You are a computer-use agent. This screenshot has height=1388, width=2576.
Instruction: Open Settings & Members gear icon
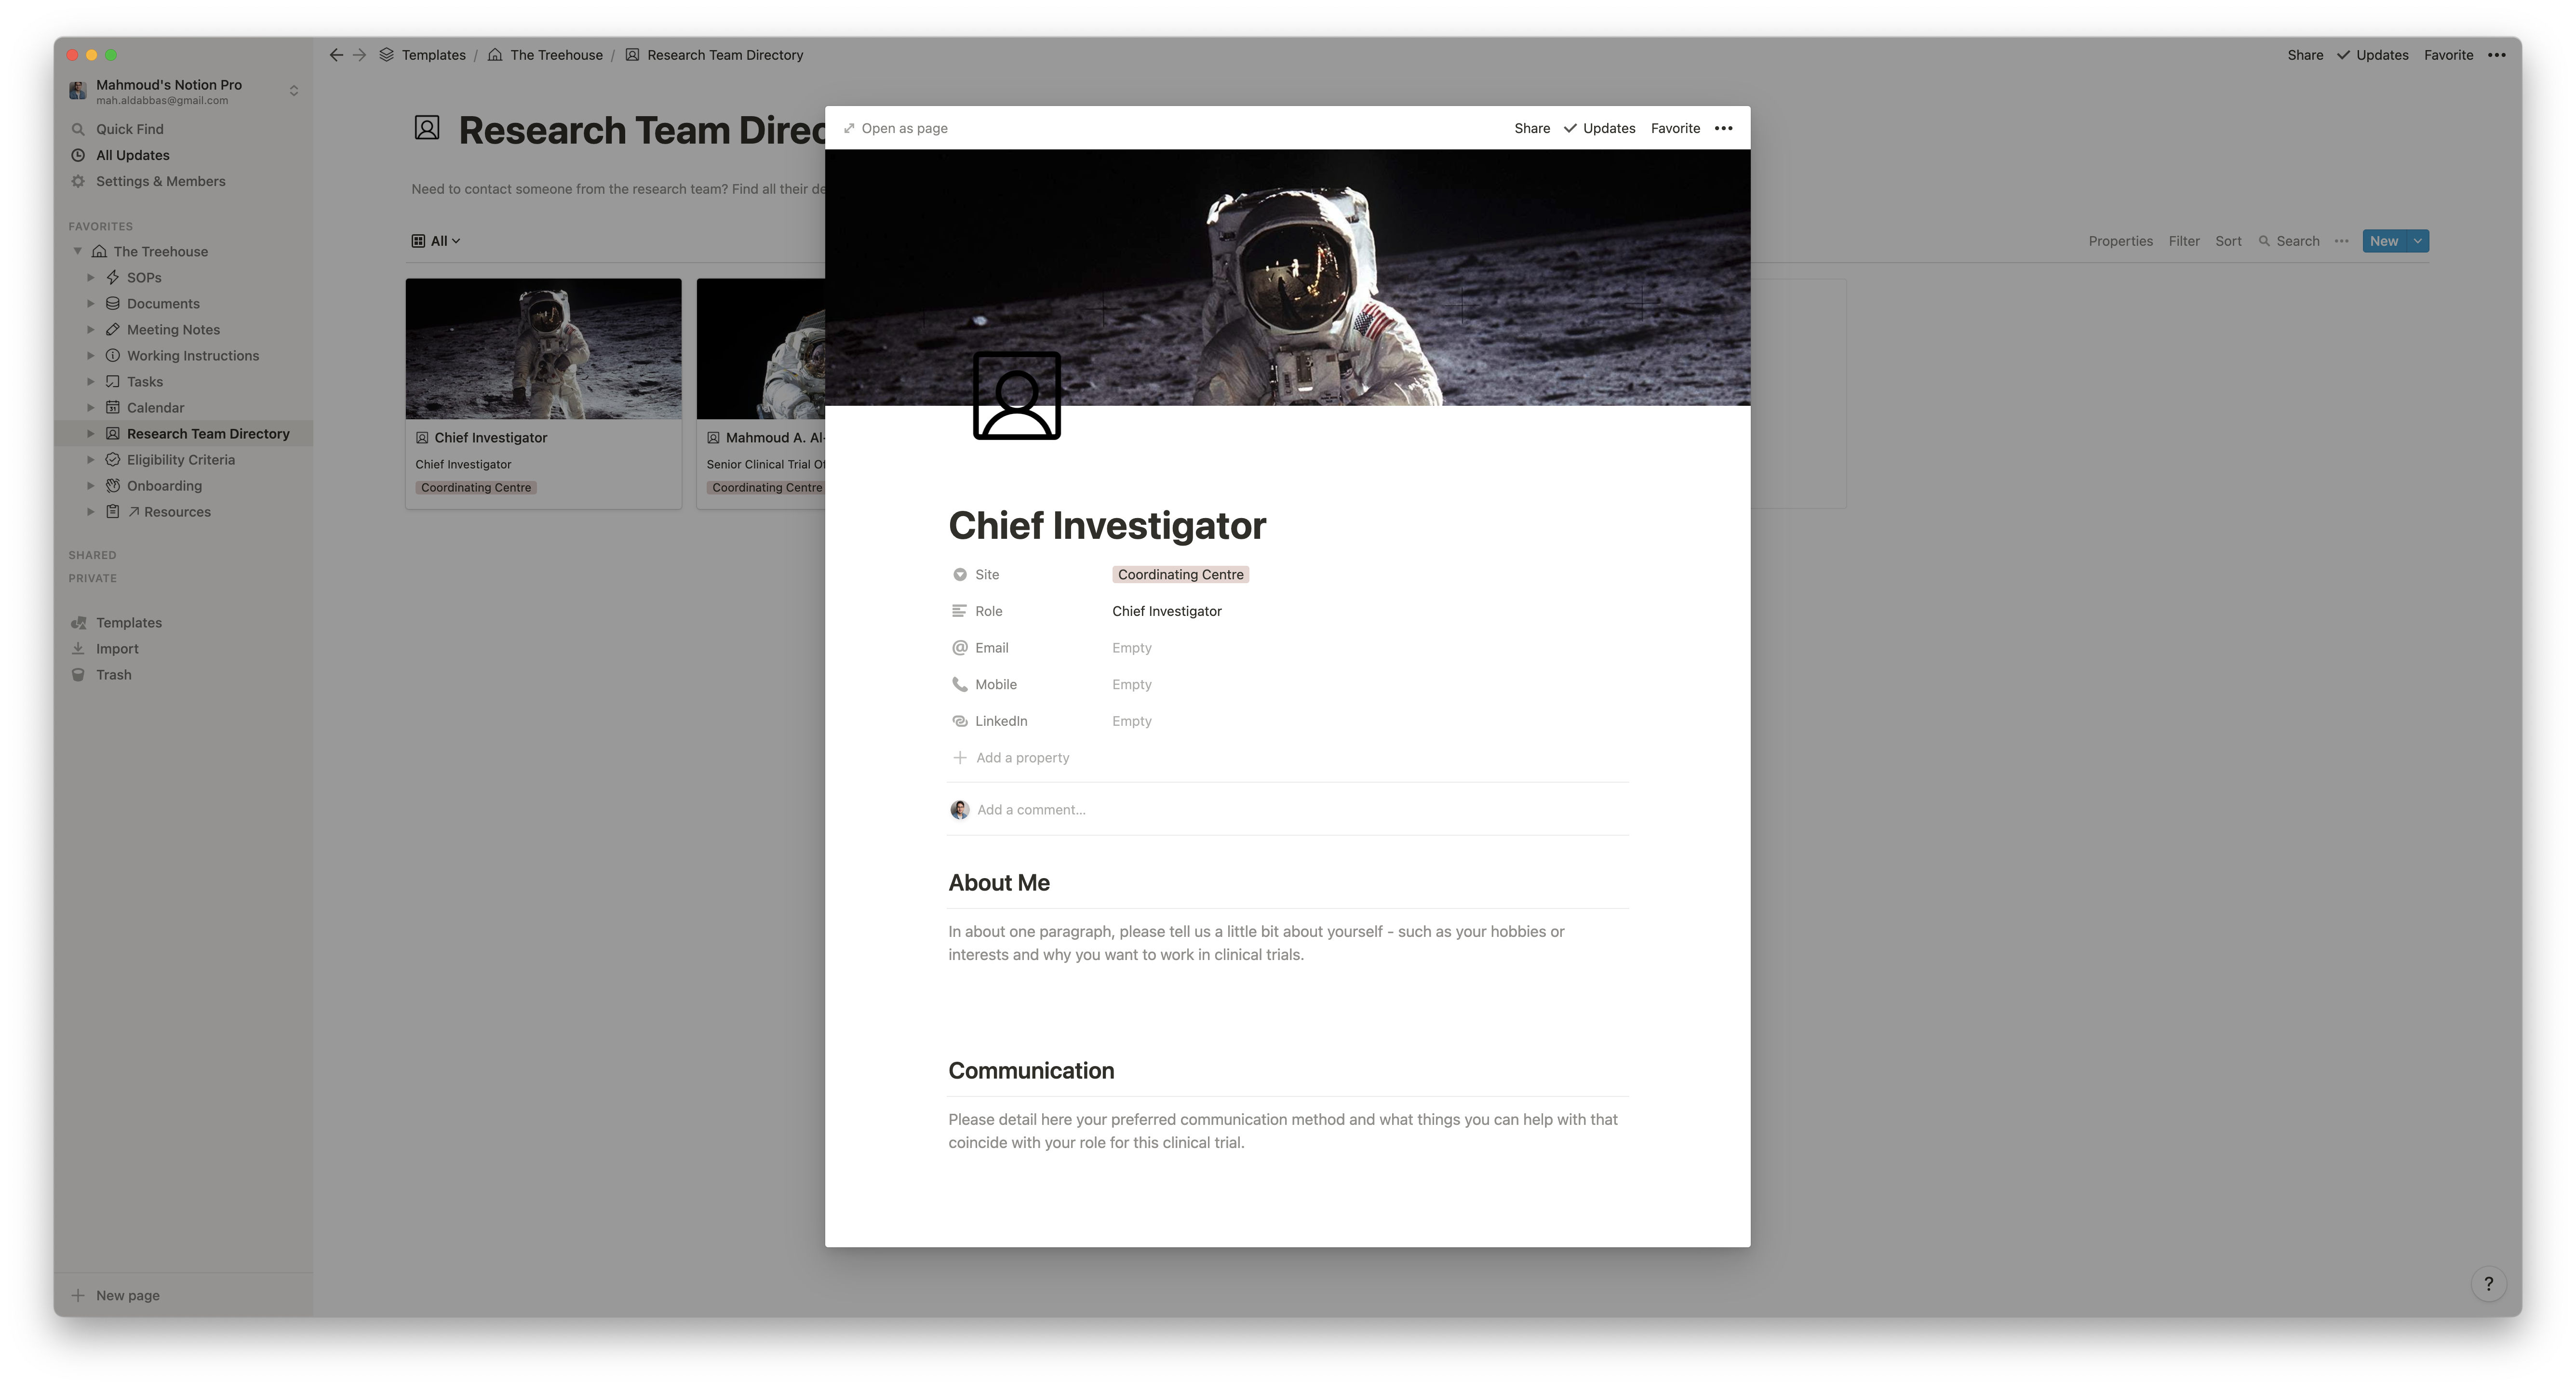(78, 181)
